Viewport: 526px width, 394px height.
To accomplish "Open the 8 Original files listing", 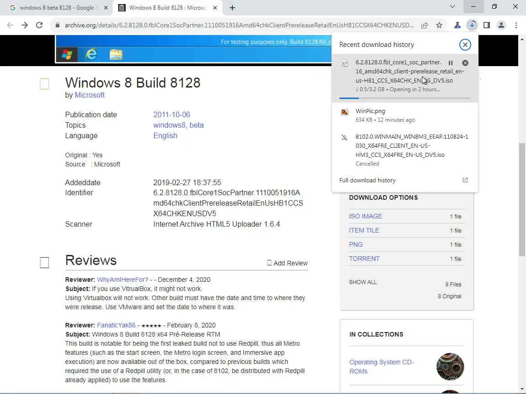I will (449, 296).
